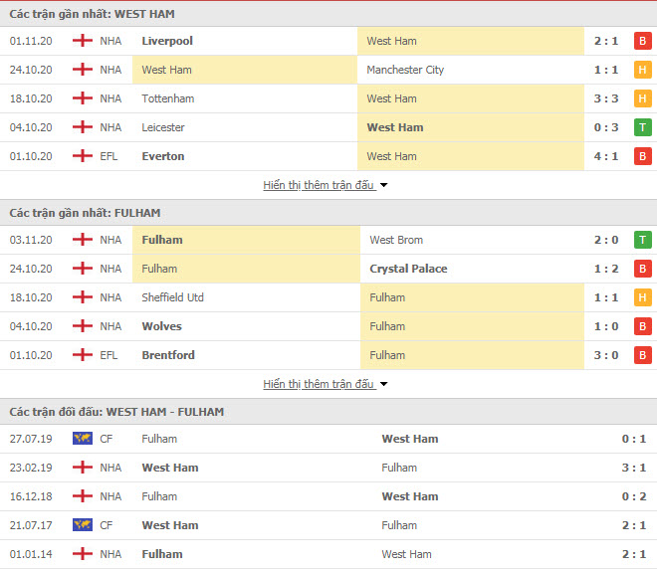Viewport: 657px width, 571px height.
Task: Expand more Fulham matches arrow
Action: click(x=384, y=384)
